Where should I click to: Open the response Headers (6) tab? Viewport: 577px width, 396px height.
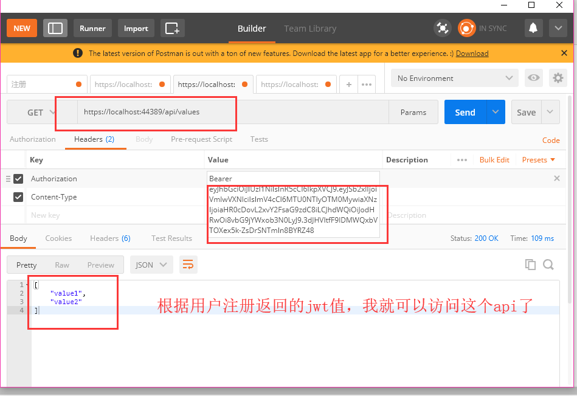(x=110, y=238)
